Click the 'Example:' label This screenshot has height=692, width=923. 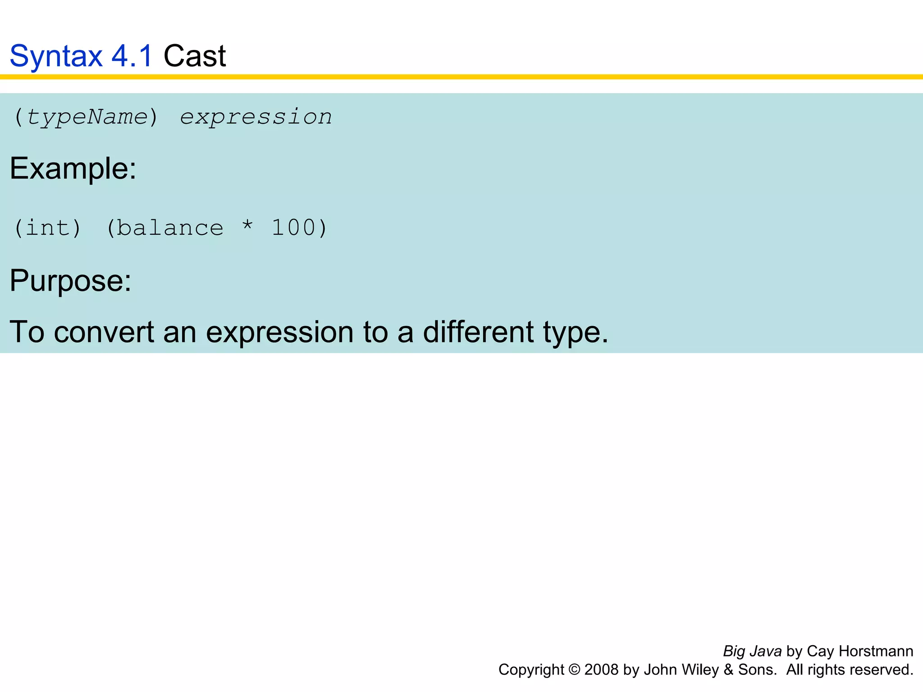tap(73, 168)
